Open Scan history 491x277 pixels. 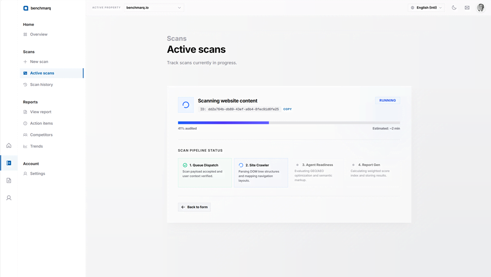pyautogui.click(x=52, y=84)
